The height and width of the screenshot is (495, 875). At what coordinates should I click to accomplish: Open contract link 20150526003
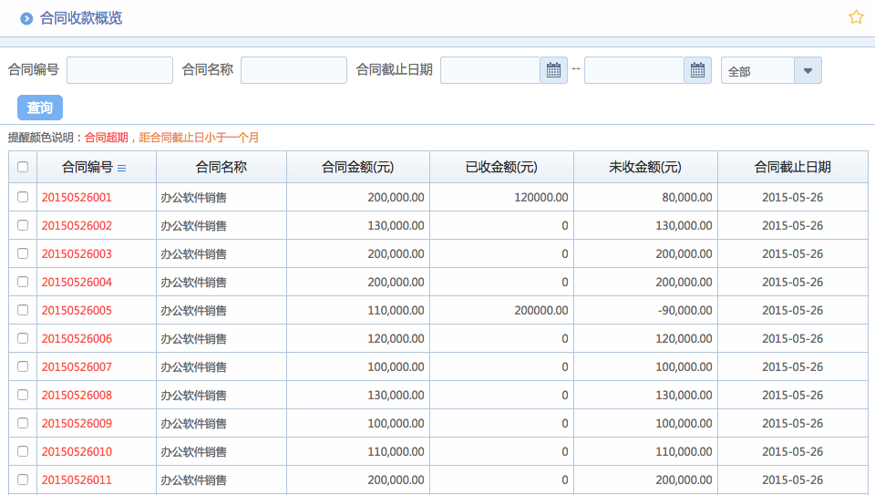(x=77, y=253)
